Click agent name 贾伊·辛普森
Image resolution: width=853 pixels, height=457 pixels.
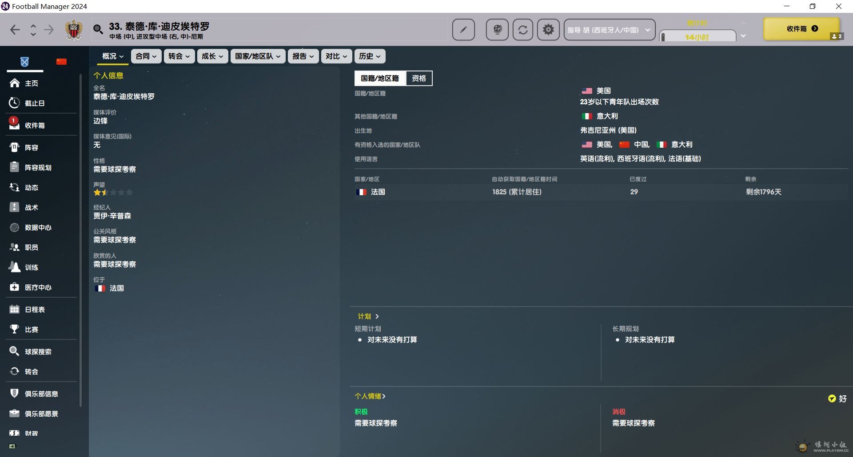coord(112,216)
